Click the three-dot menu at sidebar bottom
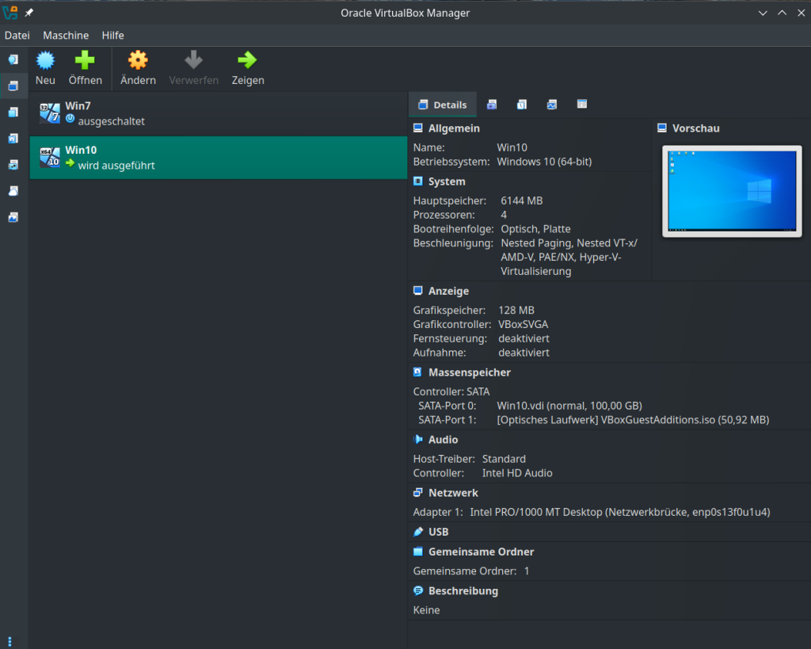This screenshot has height=649, width=811. (10, 642)
